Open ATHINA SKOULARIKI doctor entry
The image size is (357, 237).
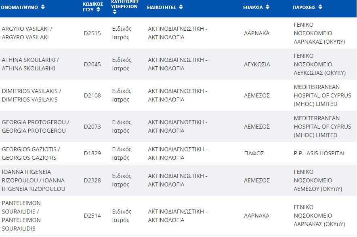[30, 64]
